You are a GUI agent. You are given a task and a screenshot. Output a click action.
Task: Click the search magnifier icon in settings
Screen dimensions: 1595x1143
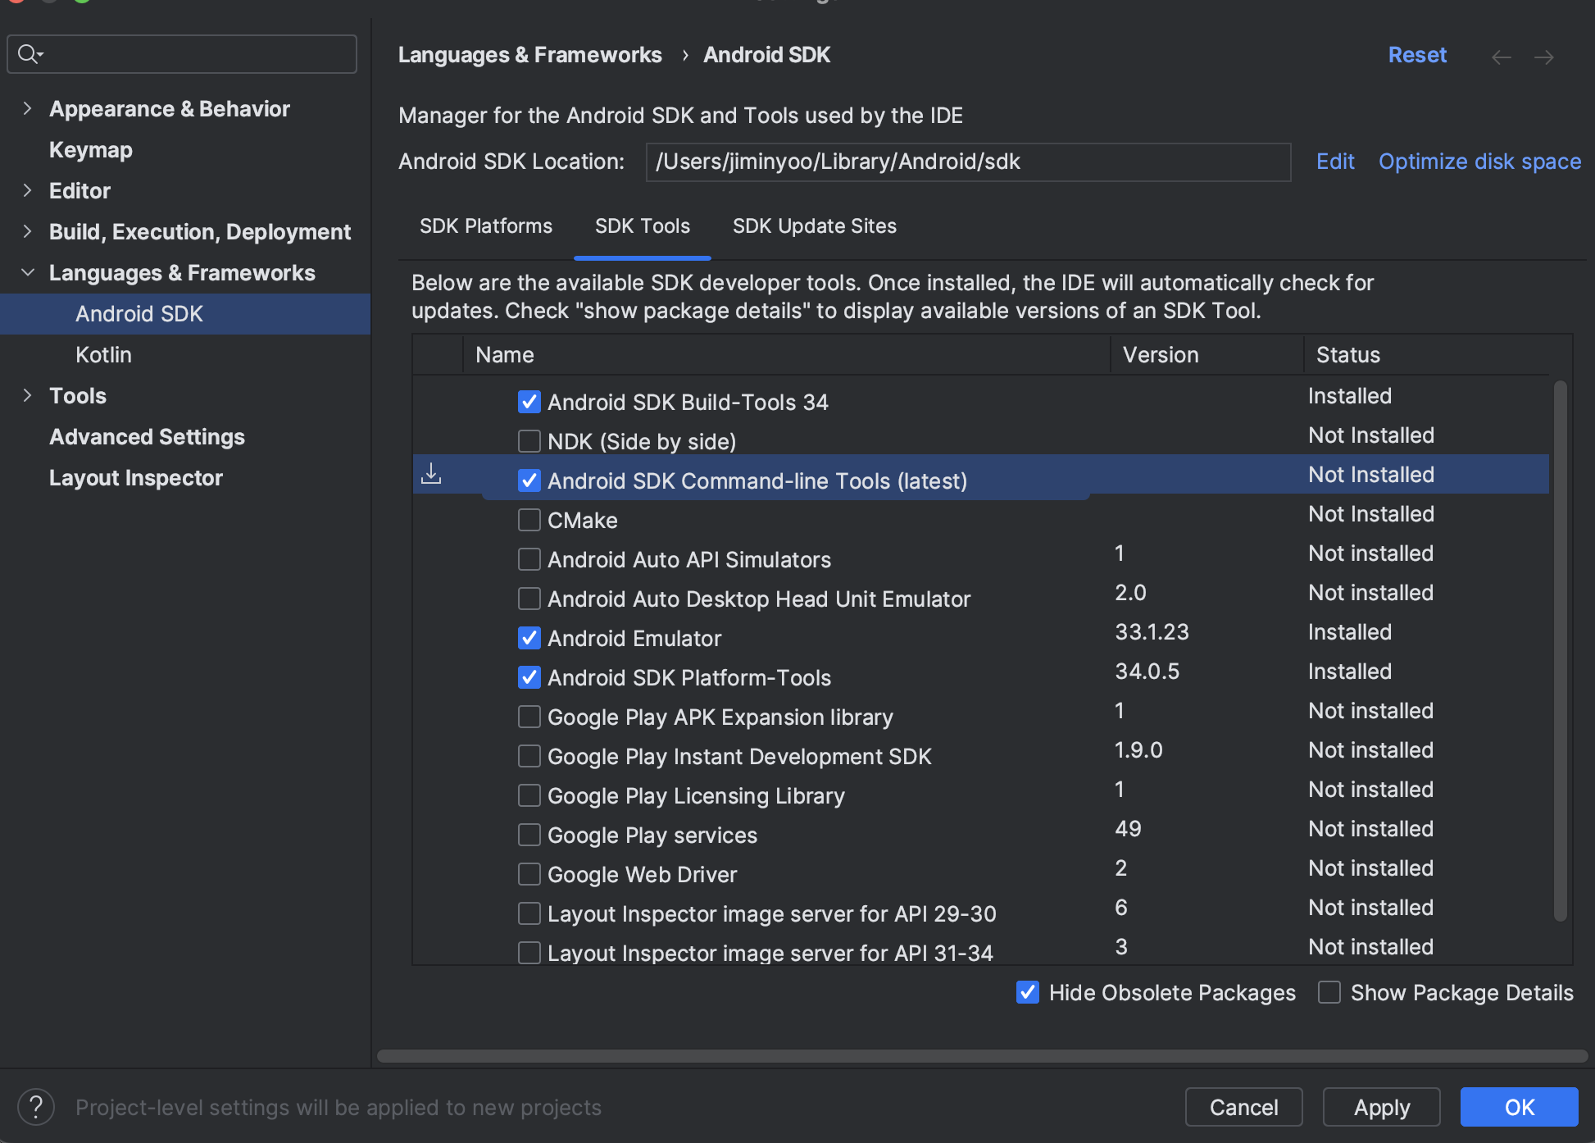tap(30, 54)
